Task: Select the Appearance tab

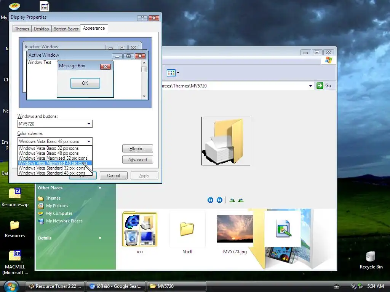Action: coord(94,28)
